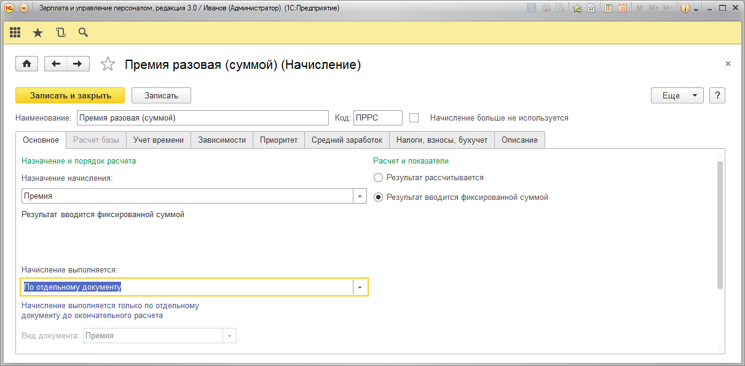The width and height of the screenshot is (745, 366).
Task: Open help with the question mark button
Action: point(717,95)
